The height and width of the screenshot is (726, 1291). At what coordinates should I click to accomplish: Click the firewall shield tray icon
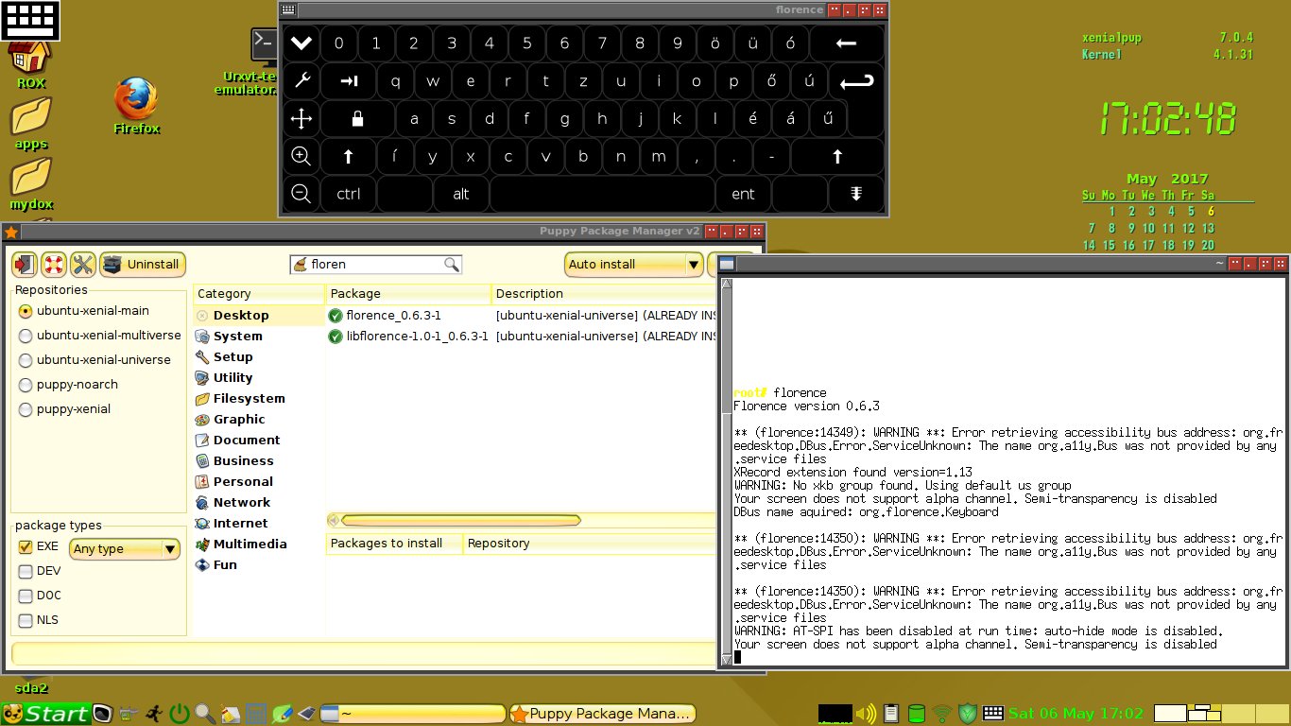[x=967, y=714]
